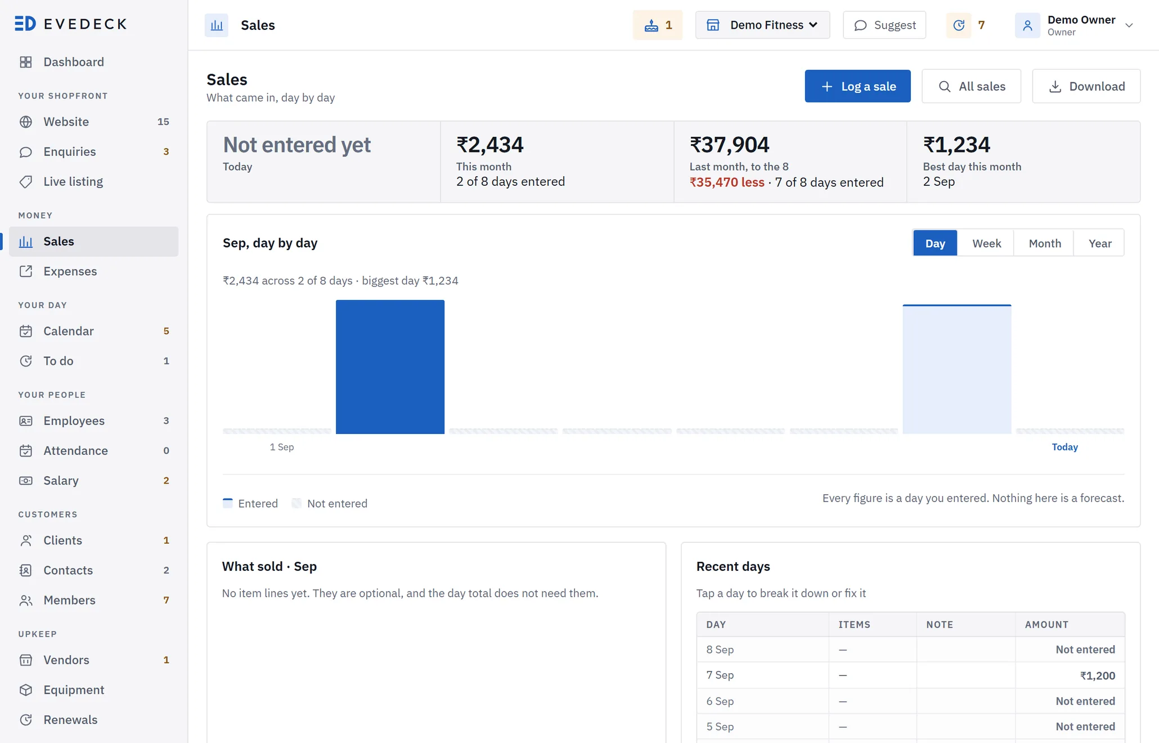Open All sales search button

(x=971, y=86)
